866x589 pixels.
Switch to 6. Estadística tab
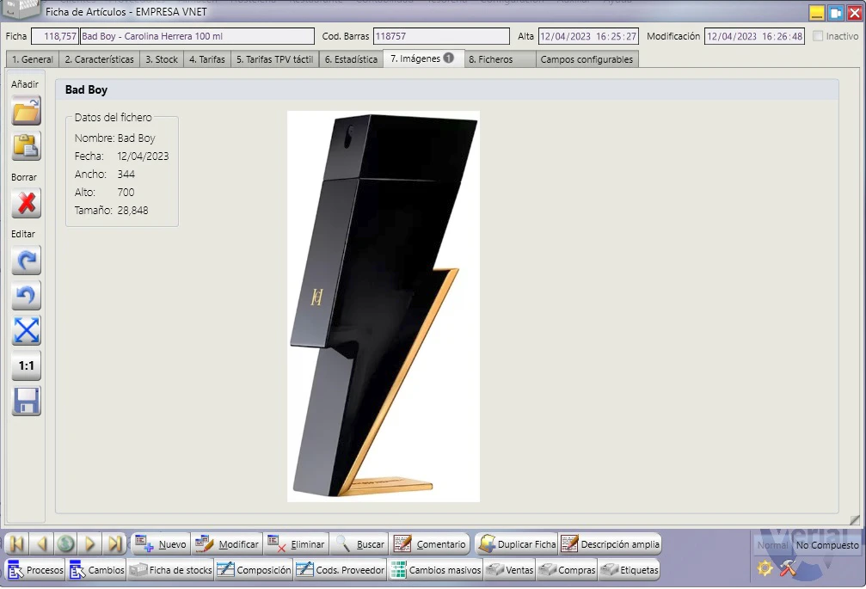pos(351,59)
